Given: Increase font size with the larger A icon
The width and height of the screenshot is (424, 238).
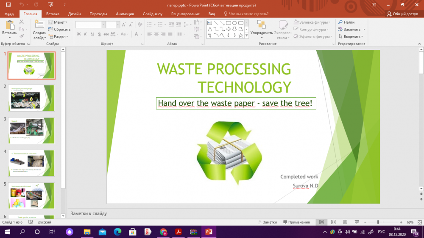Looking at the screenshot, I should (124, 25).
